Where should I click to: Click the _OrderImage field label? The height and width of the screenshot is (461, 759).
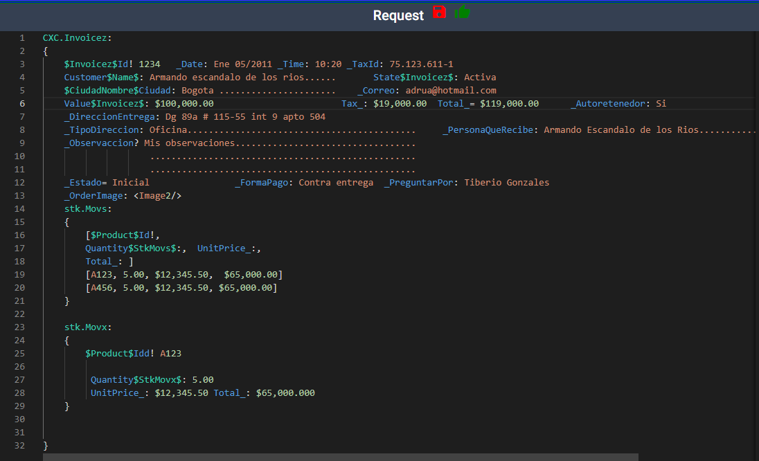[x=93, y=196]
